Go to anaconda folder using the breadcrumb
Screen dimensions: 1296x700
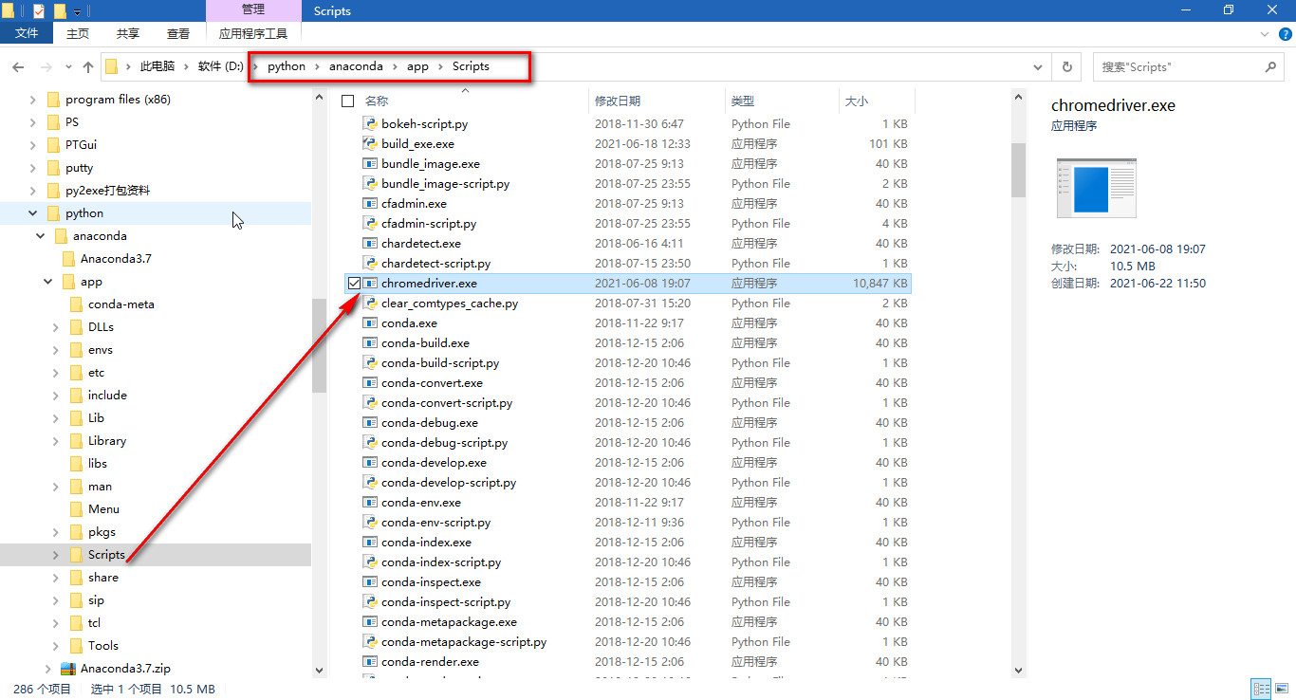356,66
